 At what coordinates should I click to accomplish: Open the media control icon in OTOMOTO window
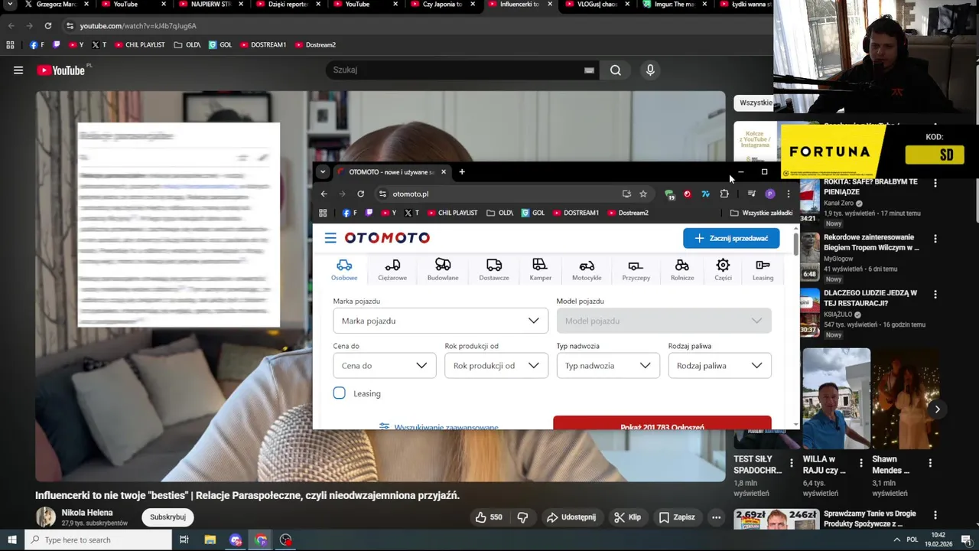pyautogui.click(x=751, y=194)
